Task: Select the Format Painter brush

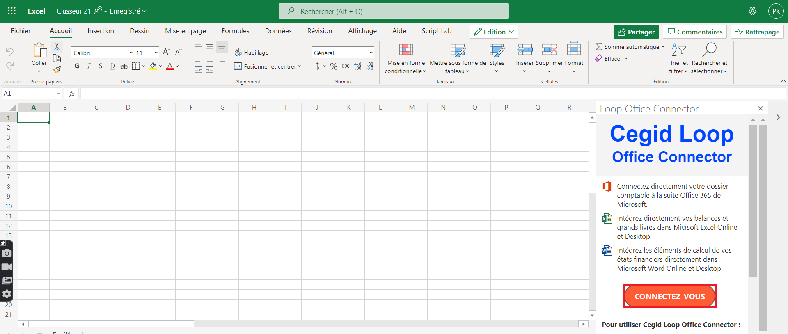Action: [x=57, y=70]
